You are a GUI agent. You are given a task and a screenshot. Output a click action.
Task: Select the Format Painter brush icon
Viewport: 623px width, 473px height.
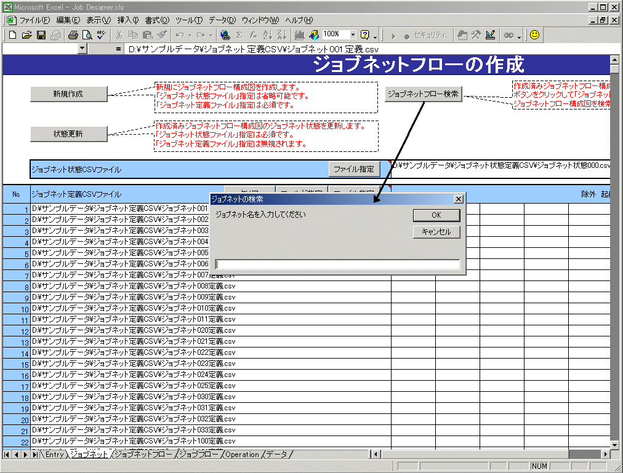point(162,35)
